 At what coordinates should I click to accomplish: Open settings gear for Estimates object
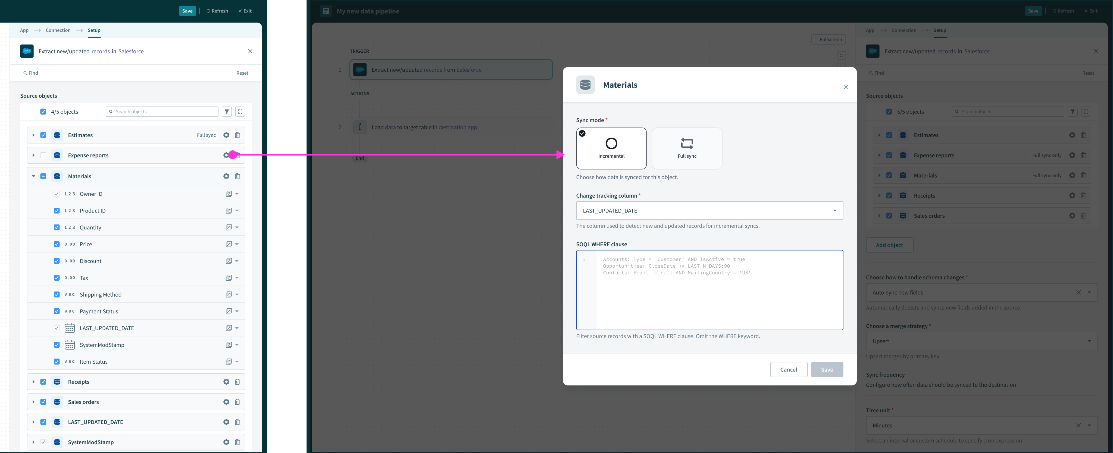226,135
